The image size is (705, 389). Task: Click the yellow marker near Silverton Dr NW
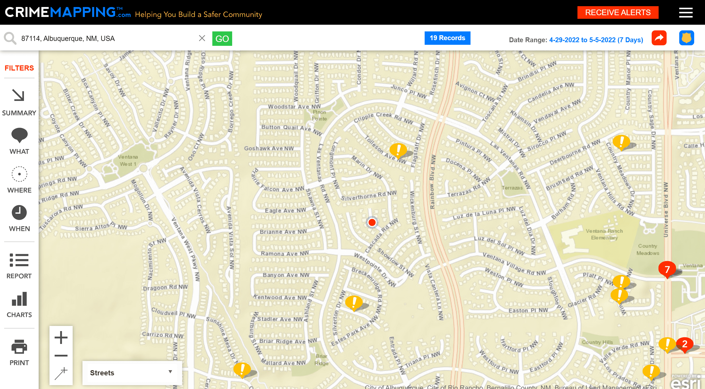[354, 303]
